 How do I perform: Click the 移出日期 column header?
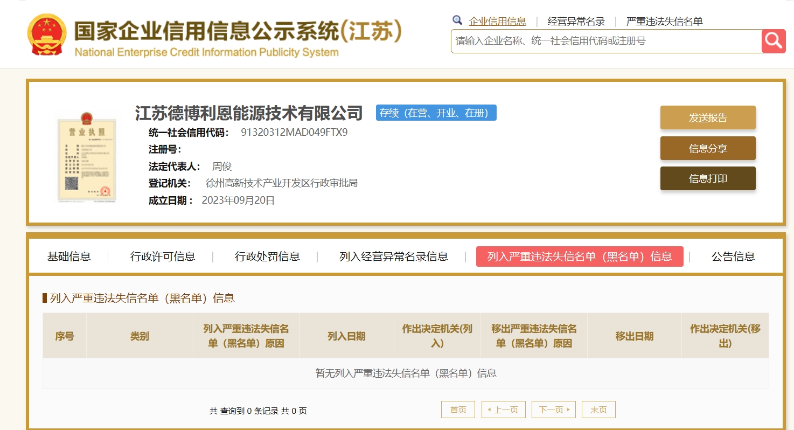click(x=635, y=336)
